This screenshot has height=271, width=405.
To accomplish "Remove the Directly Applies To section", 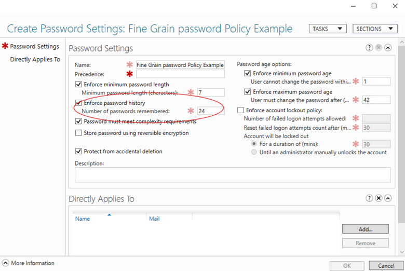I will (x=379, y=198).
